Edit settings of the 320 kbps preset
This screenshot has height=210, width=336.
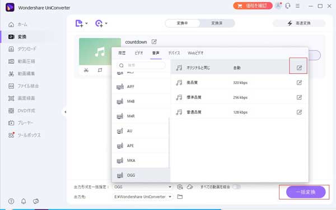tap(299, 82)
